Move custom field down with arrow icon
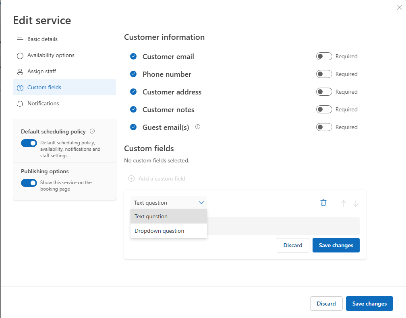 356,203
